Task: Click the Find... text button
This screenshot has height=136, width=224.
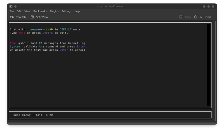Action: [209, 17]
